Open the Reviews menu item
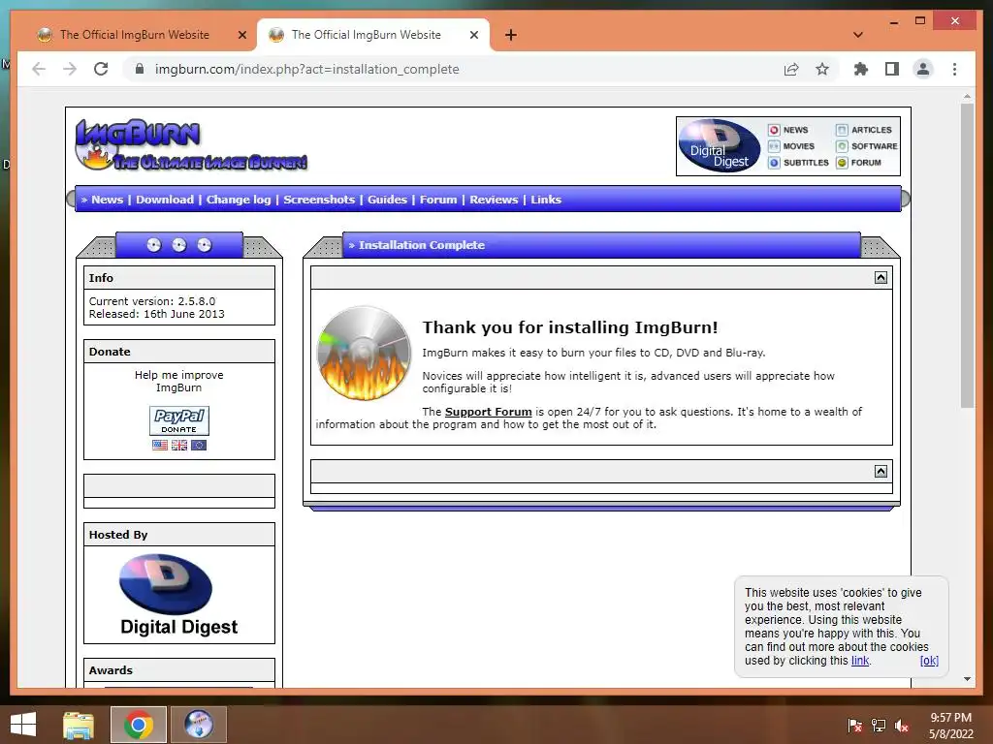 [x=494, y=200]
